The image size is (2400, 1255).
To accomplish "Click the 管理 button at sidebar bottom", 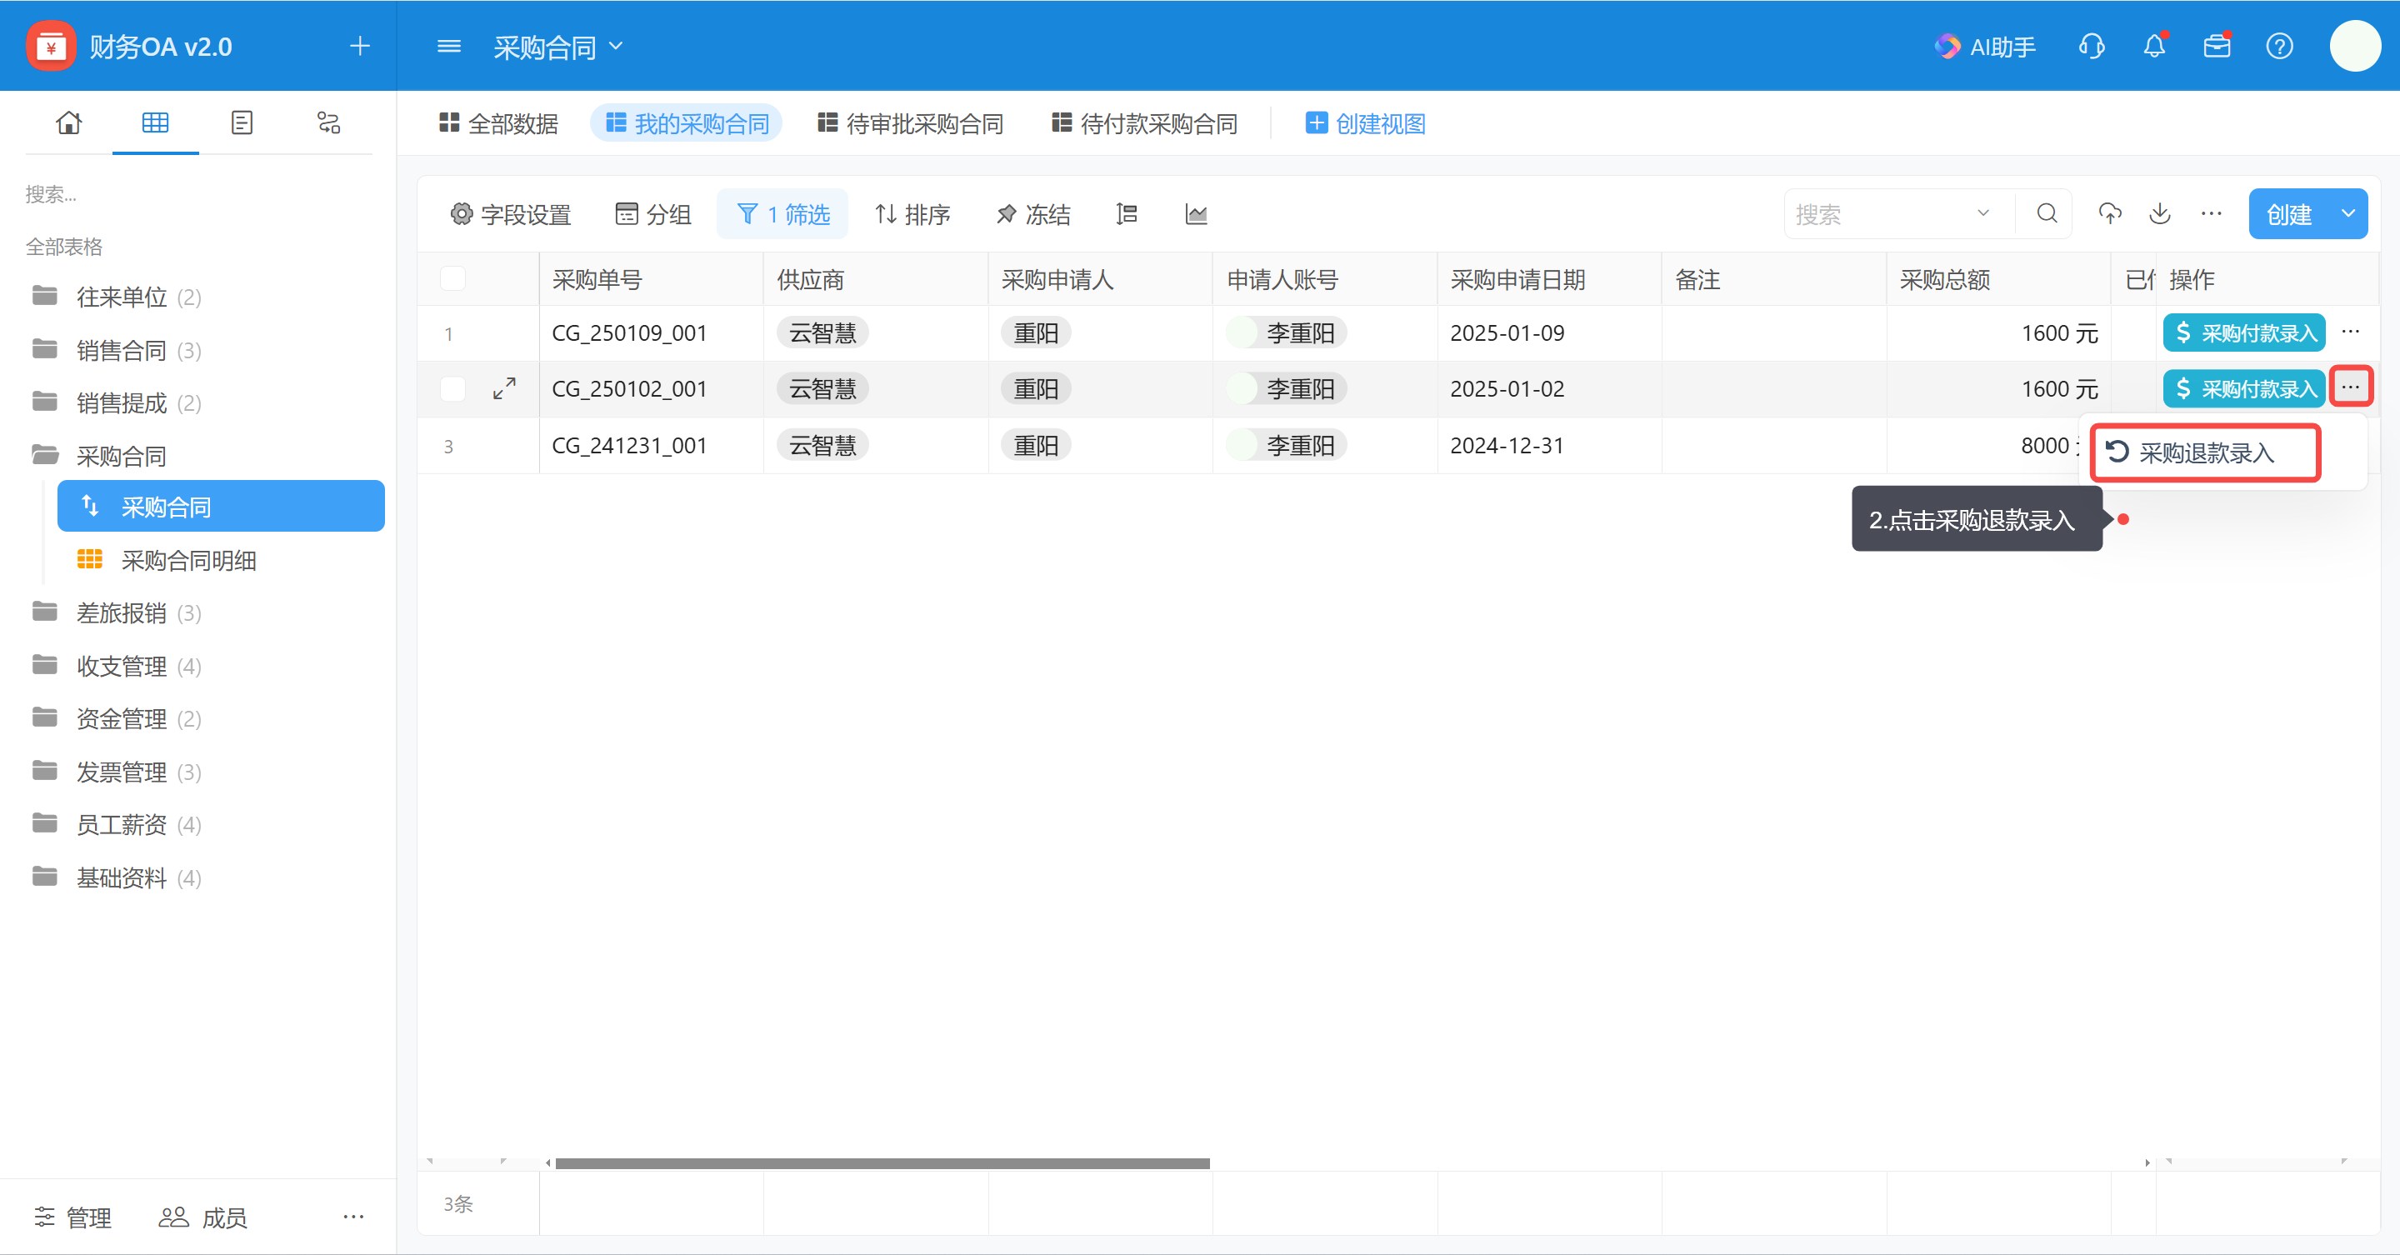I will coord(72,1217).
